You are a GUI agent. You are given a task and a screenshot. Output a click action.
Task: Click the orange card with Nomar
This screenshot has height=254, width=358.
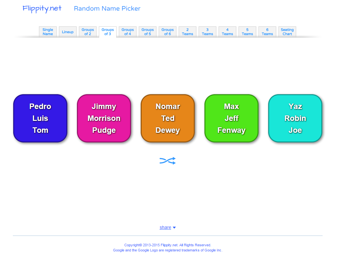tap(167, 118)
